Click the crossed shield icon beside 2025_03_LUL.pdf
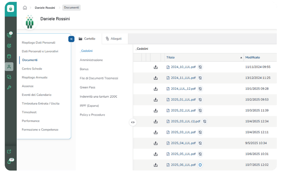The width and height of the screenshot is (282, 174). click(x=200, y=132)
